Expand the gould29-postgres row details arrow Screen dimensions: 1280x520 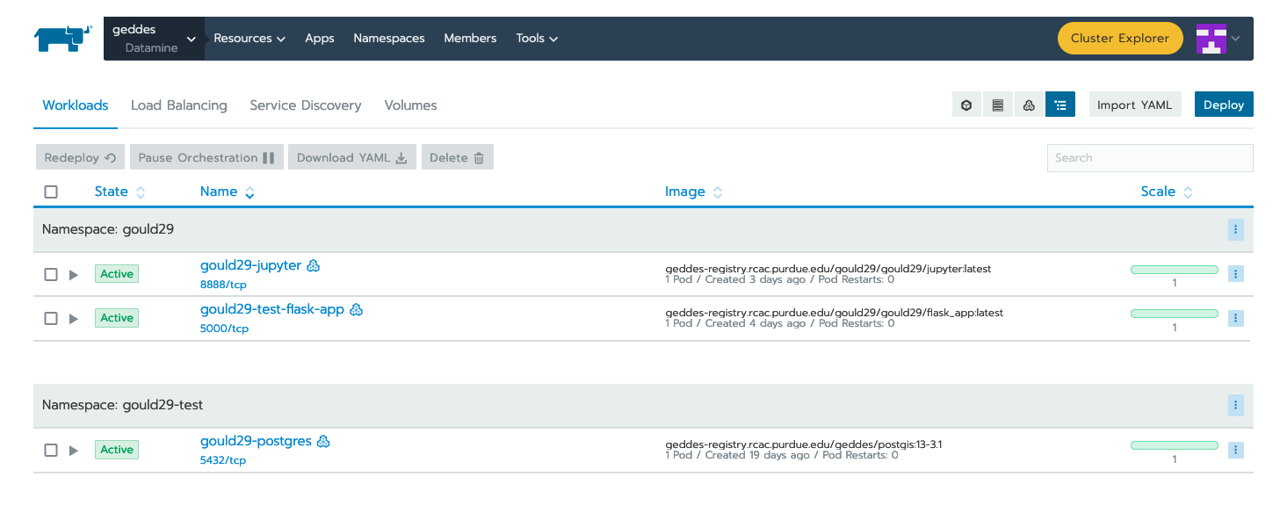(x=73, y=450)
